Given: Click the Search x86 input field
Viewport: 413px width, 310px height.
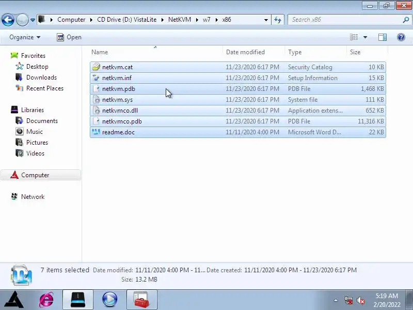Looking at the screenshot, I should (x=345, y=20).
